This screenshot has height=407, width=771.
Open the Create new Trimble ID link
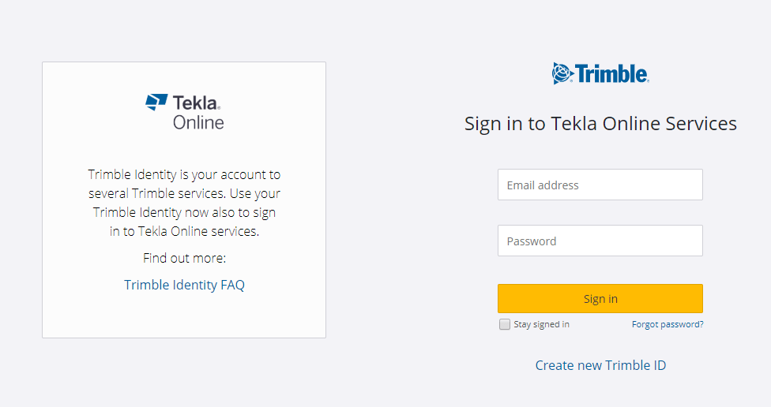(x=600, y=365)
